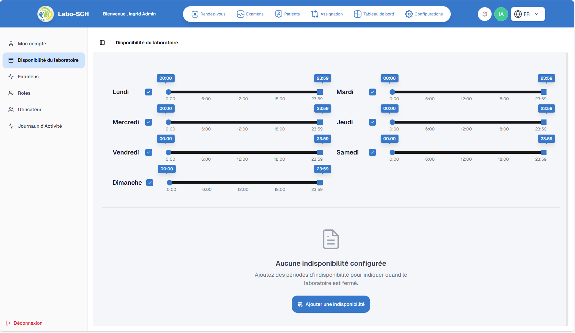Disable the Samedi availability checkbox

pos(372,152)
